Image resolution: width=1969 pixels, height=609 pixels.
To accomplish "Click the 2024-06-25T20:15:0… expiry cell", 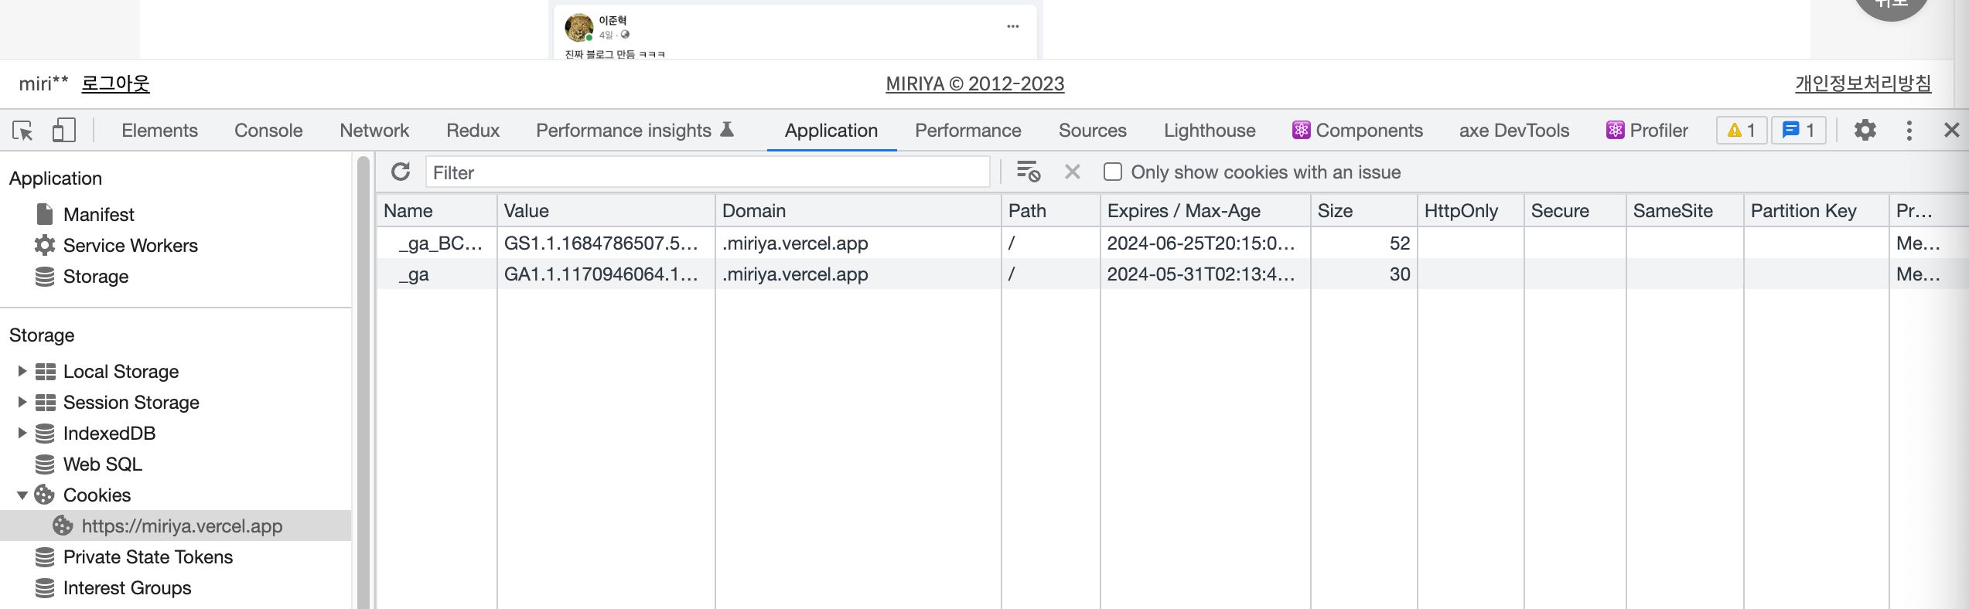I will coord(1205,243).
